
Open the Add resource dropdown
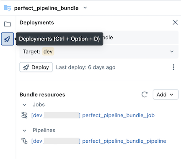pyautogui.click(x=165, y=95)
